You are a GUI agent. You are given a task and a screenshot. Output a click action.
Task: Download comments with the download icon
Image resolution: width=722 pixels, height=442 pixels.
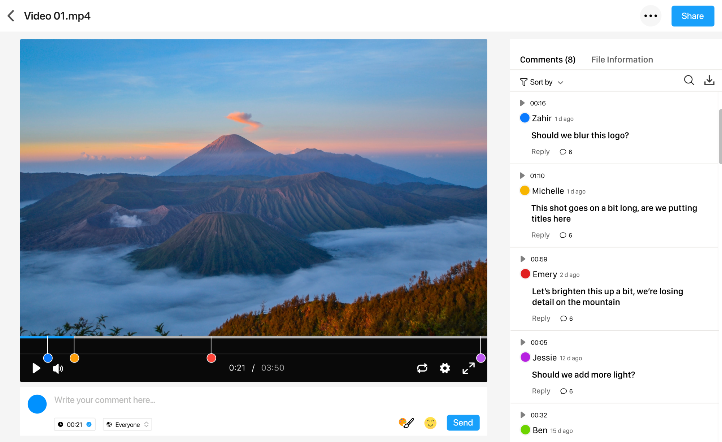coord(709,80)
